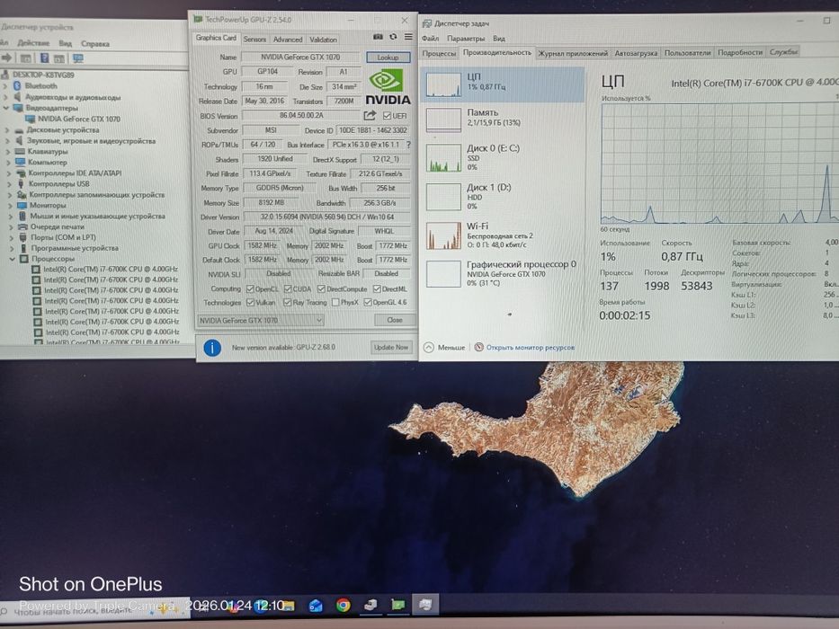The width and height of the screenshot is (839, 629).
Task: Select the CPU (ЦП) performance thumbnail
Action: pos(443,85)
